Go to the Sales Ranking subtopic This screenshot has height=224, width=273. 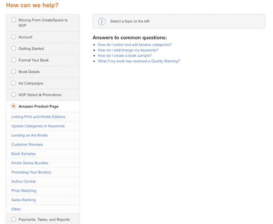[24, 200]
